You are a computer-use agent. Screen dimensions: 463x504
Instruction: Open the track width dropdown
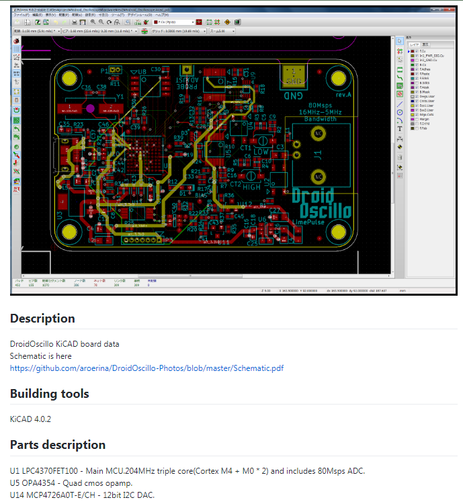tap(37, 31)
